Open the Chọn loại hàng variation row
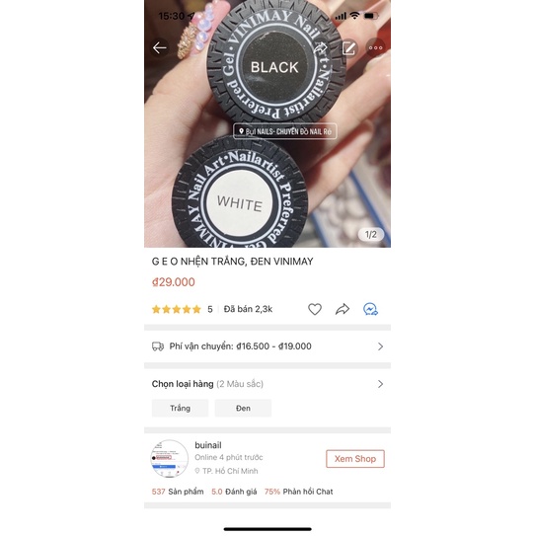 coord(268,384)
